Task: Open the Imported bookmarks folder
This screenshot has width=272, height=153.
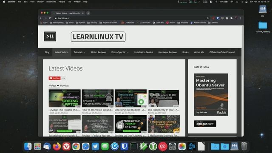Action: [x=183, y=23]
